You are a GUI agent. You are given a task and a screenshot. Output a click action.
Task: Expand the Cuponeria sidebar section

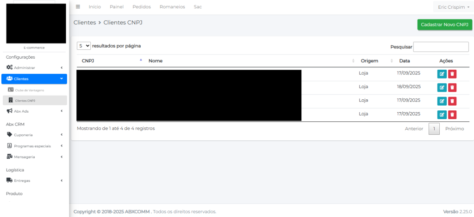tap(34, 135)
